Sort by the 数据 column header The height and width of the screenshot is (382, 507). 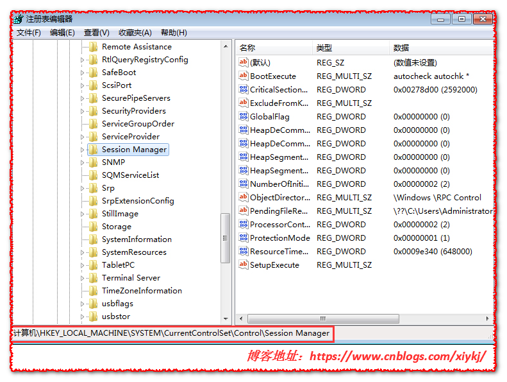click(x=442, y=48)
